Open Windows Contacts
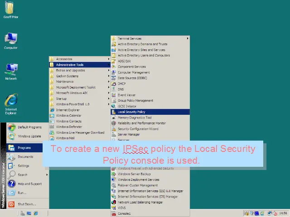290x217 pixels. click(80, 121)
